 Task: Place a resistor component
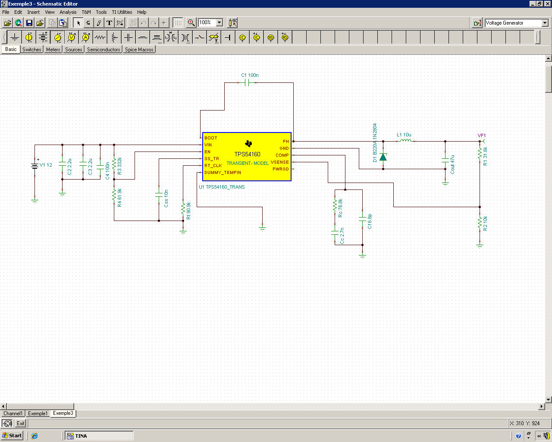(x=100, y=37)
